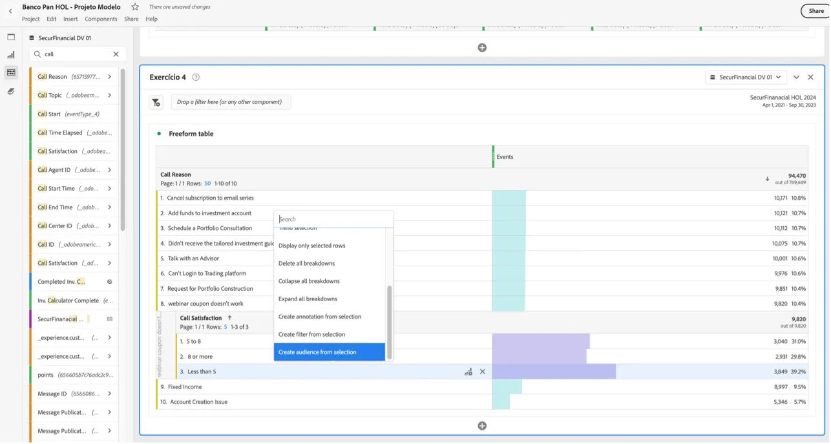Click the breakdown icon on Less than 5 row

click(468, 372)
